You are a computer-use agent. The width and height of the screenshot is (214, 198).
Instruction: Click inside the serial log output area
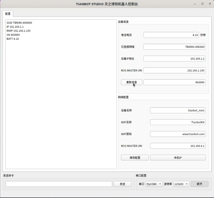click(61, 103)
